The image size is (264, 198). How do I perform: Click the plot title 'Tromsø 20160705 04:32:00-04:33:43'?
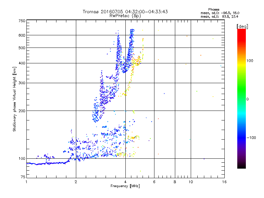125,12
